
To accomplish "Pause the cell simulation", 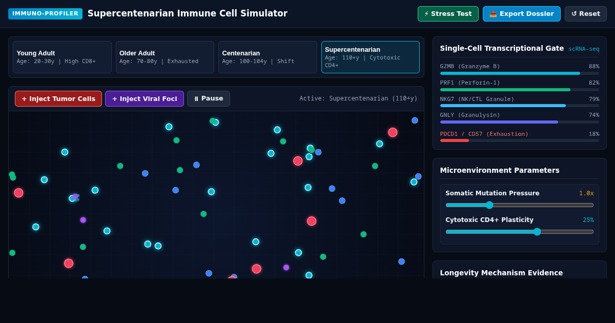I will point(209,98).
